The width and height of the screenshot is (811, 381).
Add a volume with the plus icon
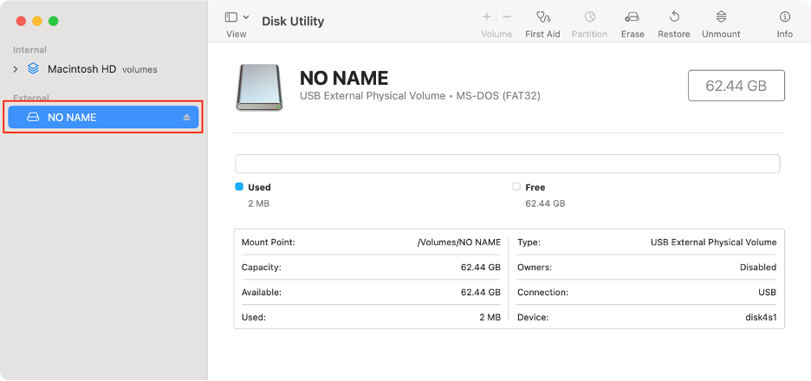click(487, 17)
